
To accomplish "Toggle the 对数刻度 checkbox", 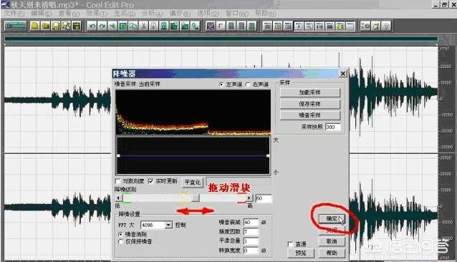I will (x=118, y=181).
